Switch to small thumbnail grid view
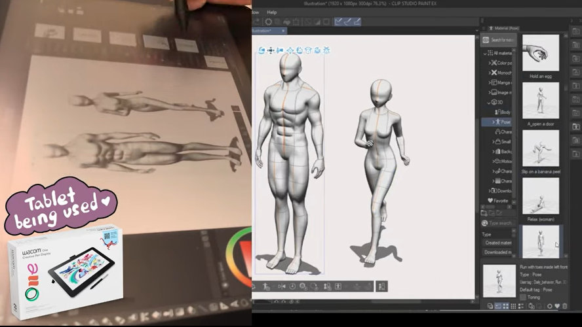Image resolution: width=582 pixels, height=327 pixels. 513,306
